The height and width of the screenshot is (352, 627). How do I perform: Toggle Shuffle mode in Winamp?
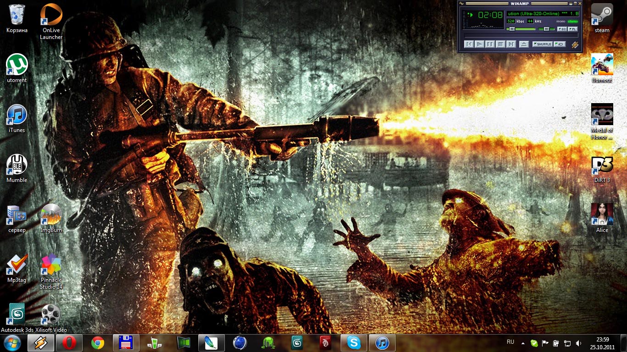(x=542, y=44)
